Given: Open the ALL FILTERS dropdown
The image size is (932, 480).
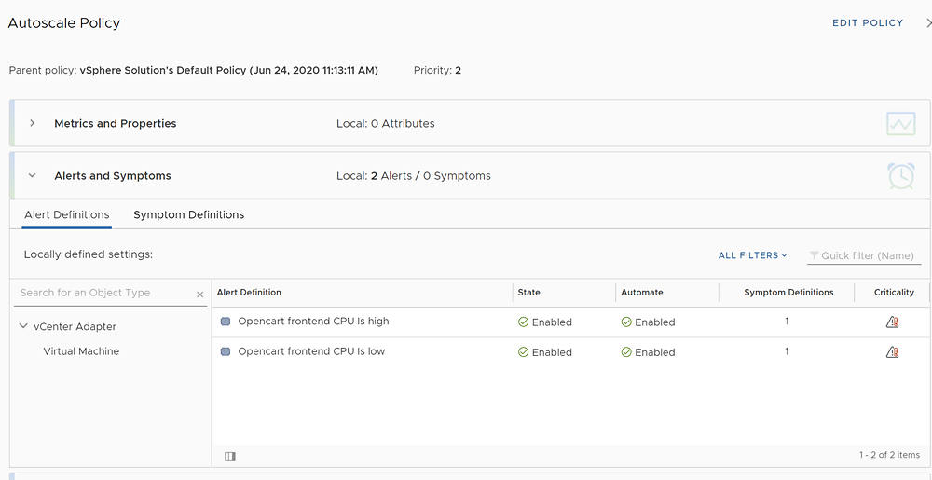Looking at the screenshot, I should point(752,254).
